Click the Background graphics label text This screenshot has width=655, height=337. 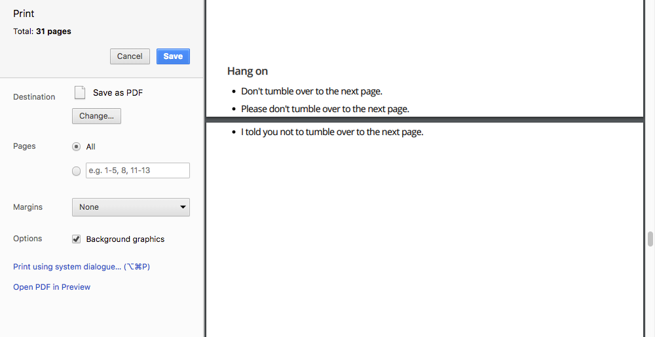click(125, 239)
